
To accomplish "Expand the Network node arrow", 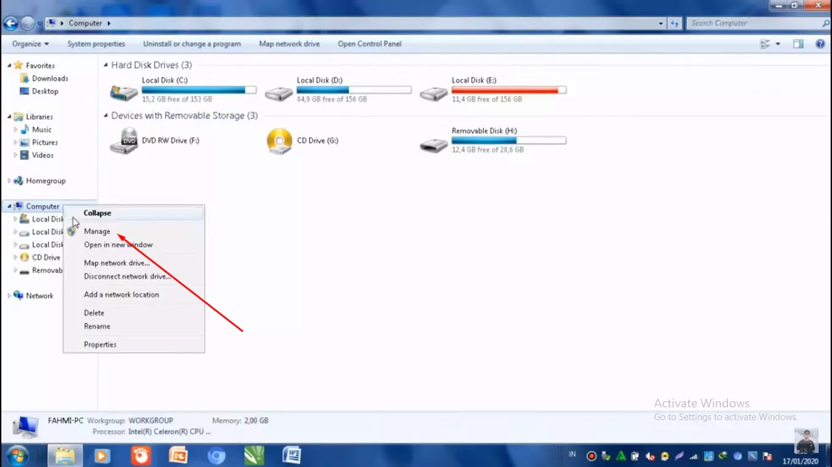I will tap(9, 296).
